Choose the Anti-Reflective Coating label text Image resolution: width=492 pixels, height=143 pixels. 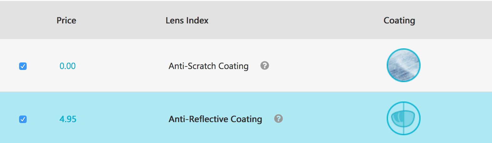tap(215, 119)
